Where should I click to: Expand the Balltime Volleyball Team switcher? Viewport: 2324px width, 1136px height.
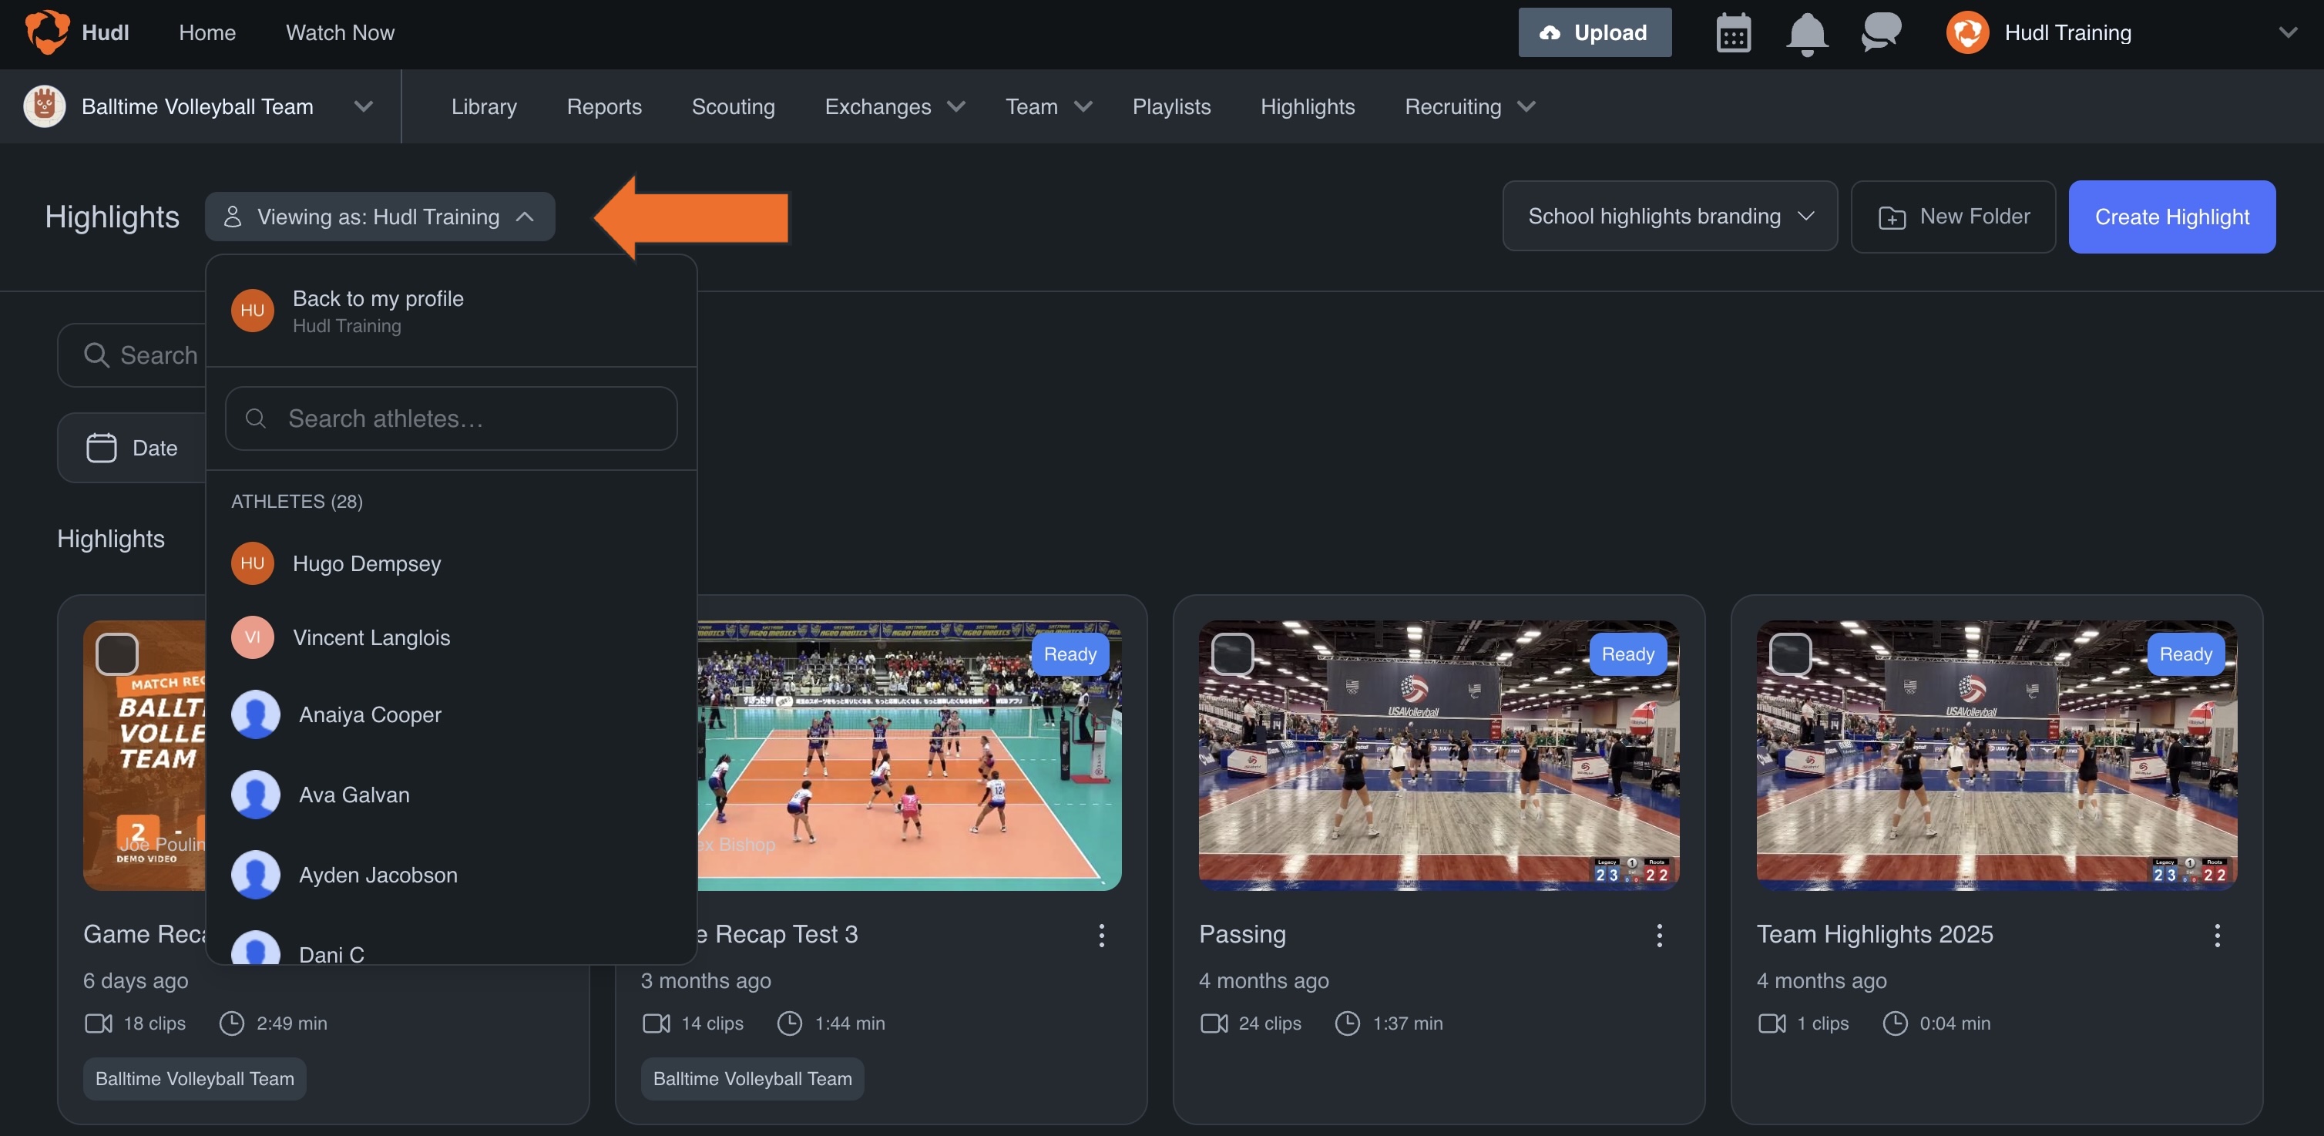[x=364, y=106]
